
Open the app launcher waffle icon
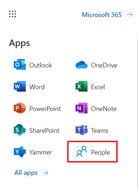coord(12,14)
